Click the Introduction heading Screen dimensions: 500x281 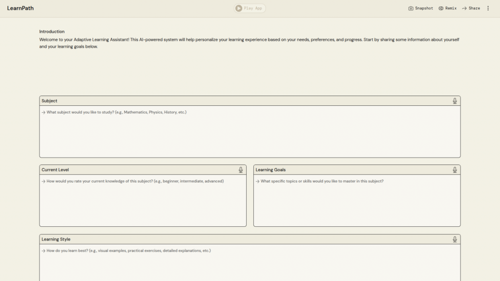click(x=52, y=32)
